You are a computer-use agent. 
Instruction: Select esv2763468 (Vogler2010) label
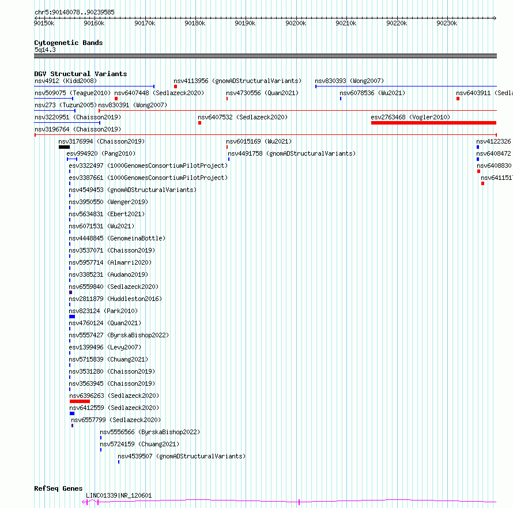coord(410,117)
